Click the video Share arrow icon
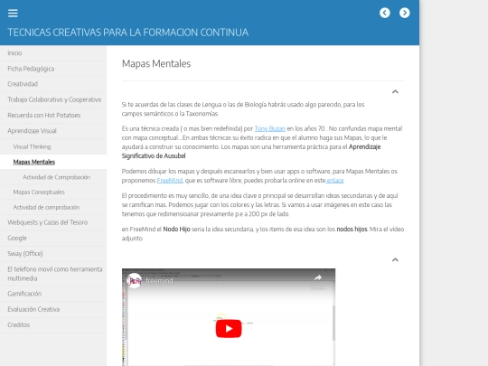This screenshot has width=488, height=366. coord(318,277)
